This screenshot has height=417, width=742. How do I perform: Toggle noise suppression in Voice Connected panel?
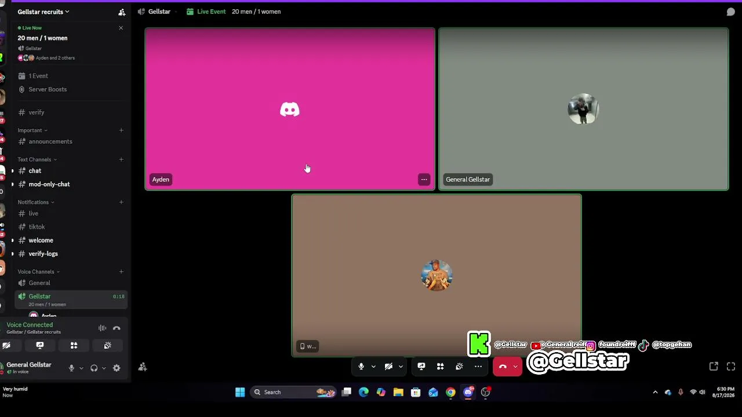click(x=102, y=328)
